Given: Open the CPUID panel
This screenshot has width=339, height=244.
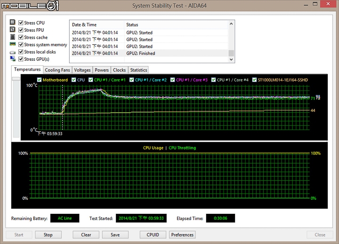Looking at the screenshot, I should [x=153, y=235].
